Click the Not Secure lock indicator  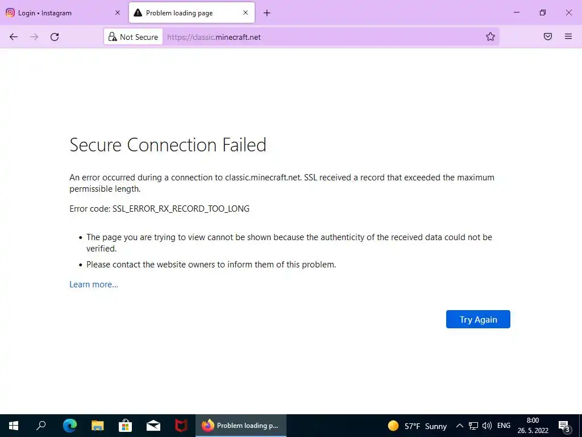pyautogui.click(x=134, y=37)
